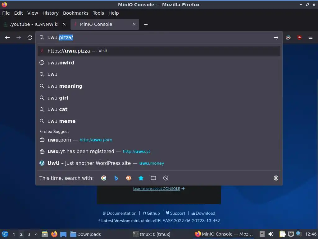
Task: Search with Google this time
Action: click(x=104, y=178)
